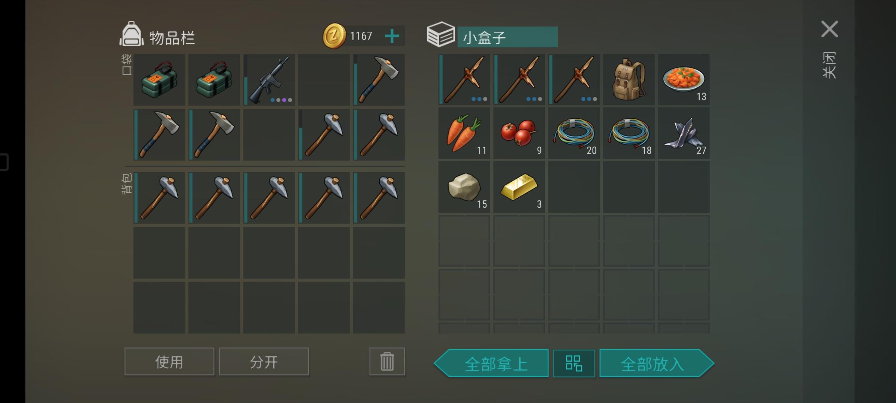Click the trash can delete button
The height and width of the screenshot is (403, 896).
point(387,362)
